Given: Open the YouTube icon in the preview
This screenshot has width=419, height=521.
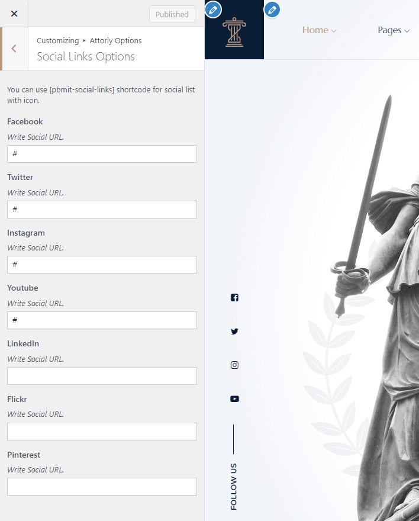Looking at the screenshot, I should [x=234, y=399].
